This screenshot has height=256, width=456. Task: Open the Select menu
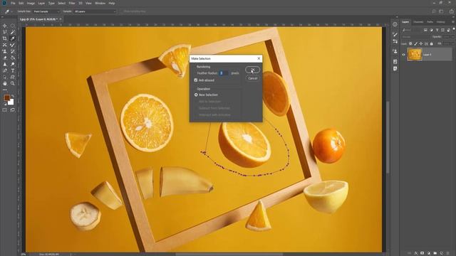tap(62, 3)
